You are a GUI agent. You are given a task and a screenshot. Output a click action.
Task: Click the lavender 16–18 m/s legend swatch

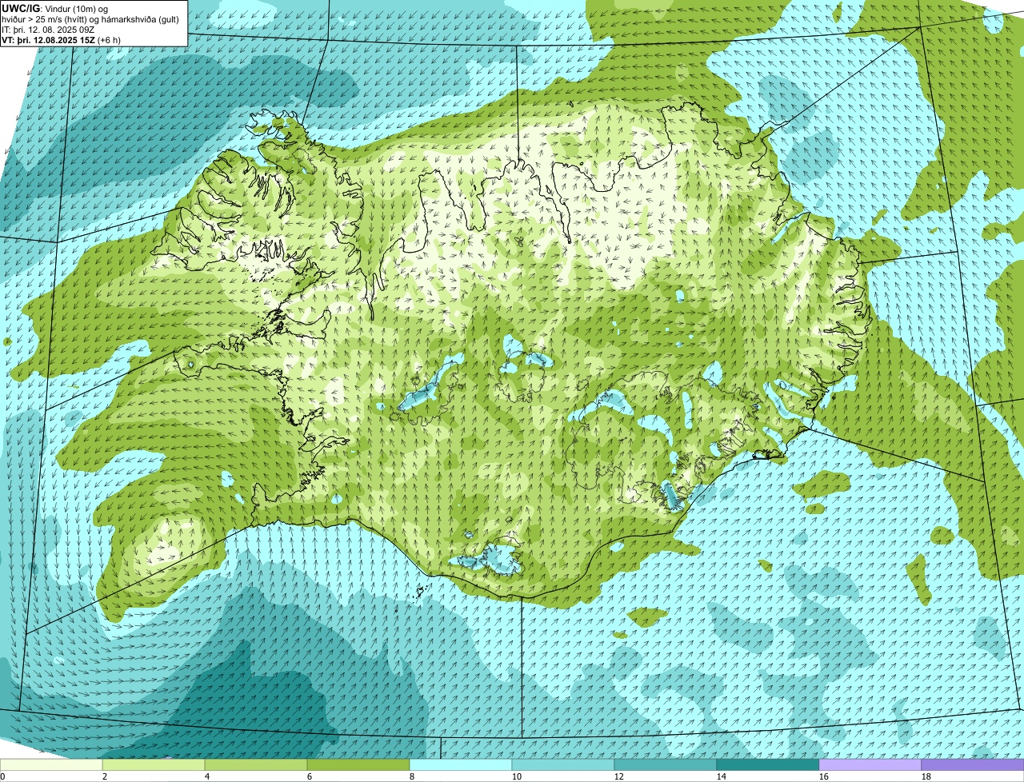tap(870, 764)
